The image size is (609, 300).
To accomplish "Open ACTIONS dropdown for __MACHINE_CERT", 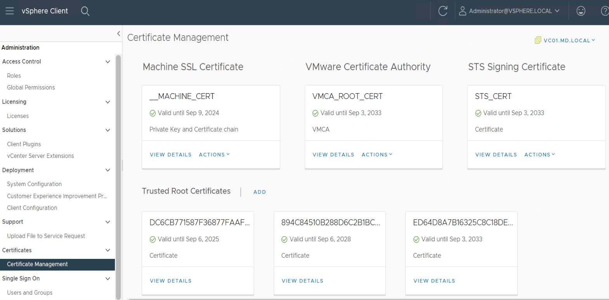I will pyautogui.click(x=214, y=154).
